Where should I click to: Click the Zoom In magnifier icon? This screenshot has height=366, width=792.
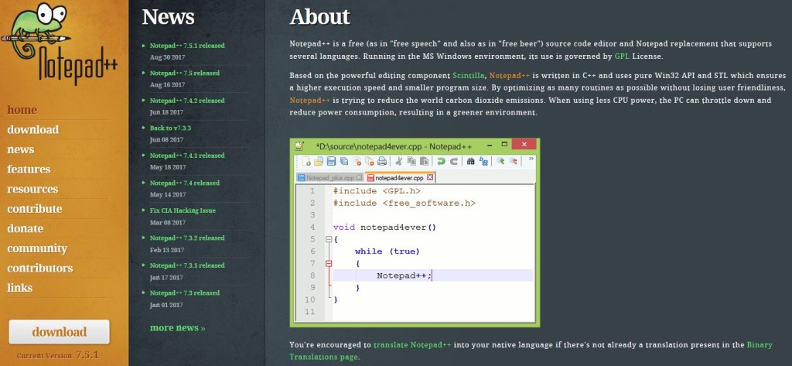click(500, 161)
